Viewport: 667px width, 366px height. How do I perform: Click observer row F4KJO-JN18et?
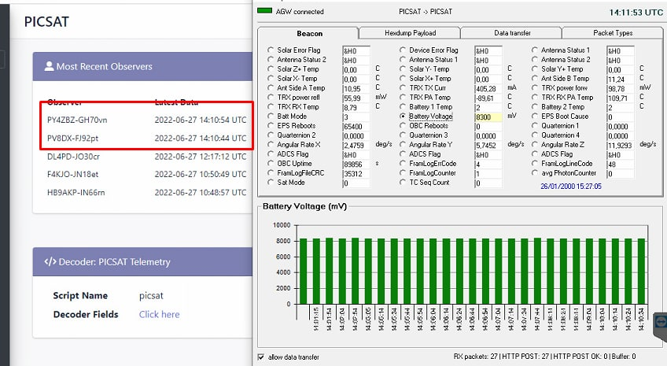coord(147,174)
